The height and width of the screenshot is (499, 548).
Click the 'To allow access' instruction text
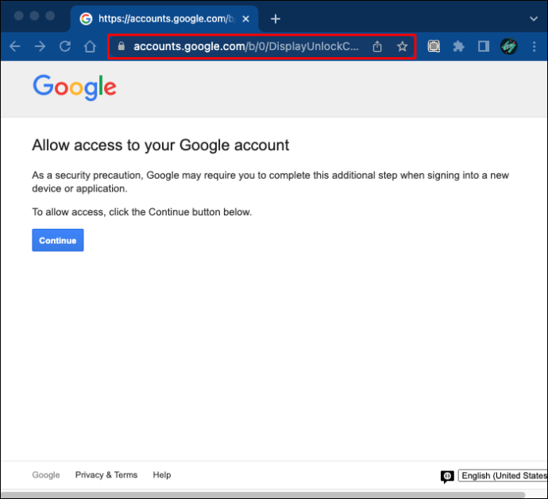(142, 212)
